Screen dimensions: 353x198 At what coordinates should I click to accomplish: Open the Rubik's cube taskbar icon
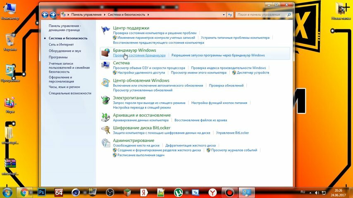(127, 193)
